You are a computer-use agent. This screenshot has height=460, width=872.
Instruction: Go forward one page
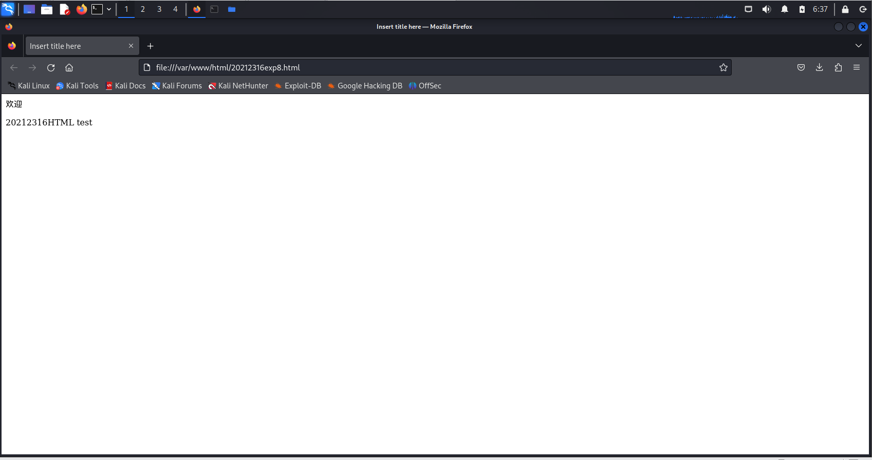click(x=32, y=67)
